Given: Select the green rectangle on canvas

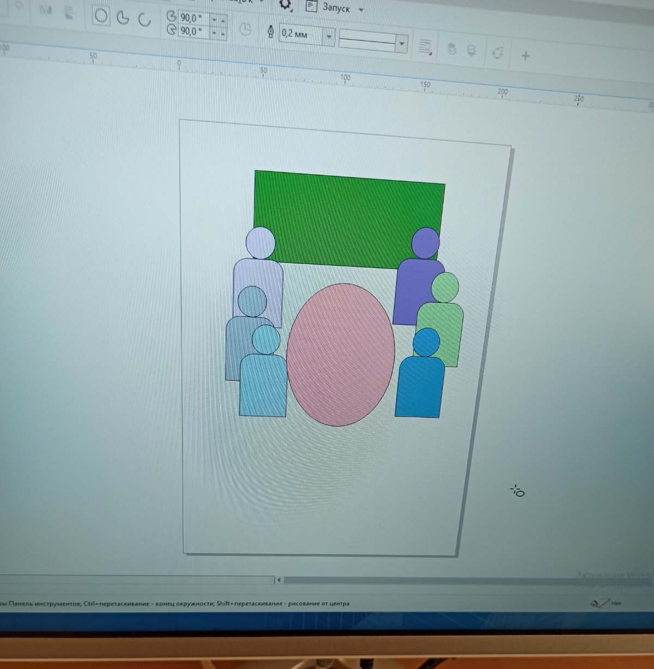Looking at the screenshot, I should (x=349, y=212).
